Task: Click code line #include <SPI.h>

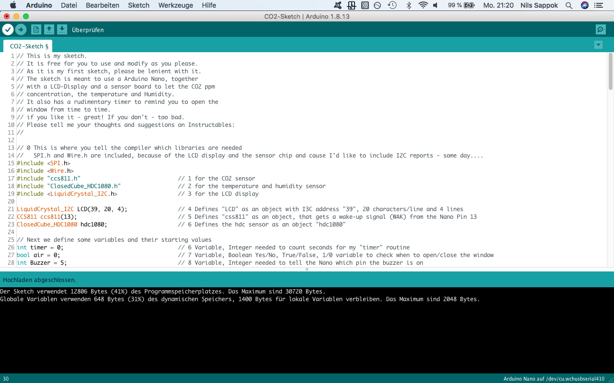Action: [44, 163]
